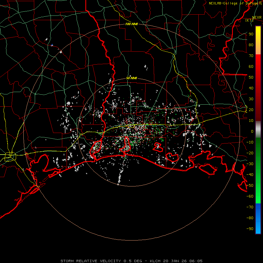Click the Storm Relative Velocity title caption
The image size is (263, 263).
pos(131,261)
